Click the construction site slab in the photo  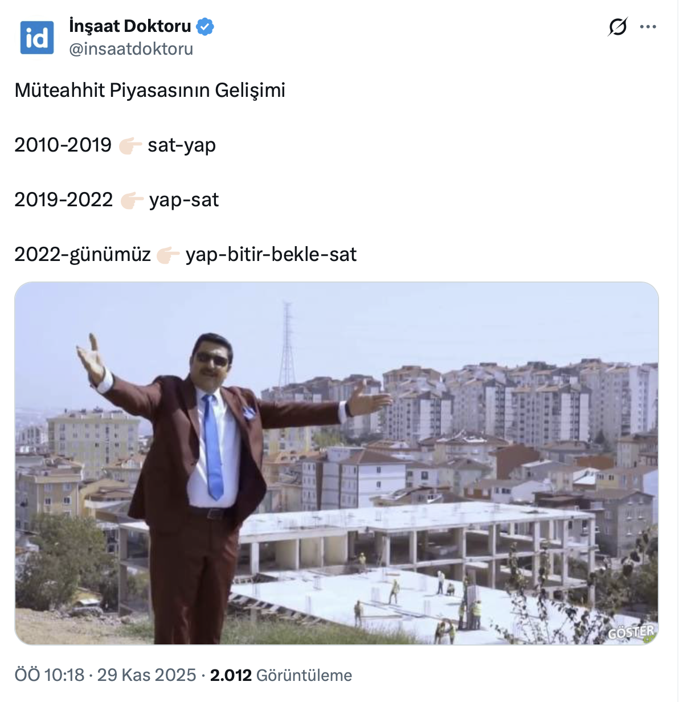coord(399,593)
